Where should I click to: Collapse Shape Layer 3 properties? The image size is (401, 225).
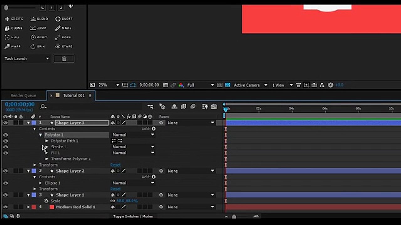pos(28,123)
